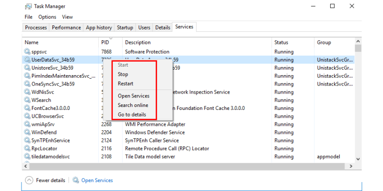Click the Fewer details label
The image size is (383, 191).
(50, 180)
